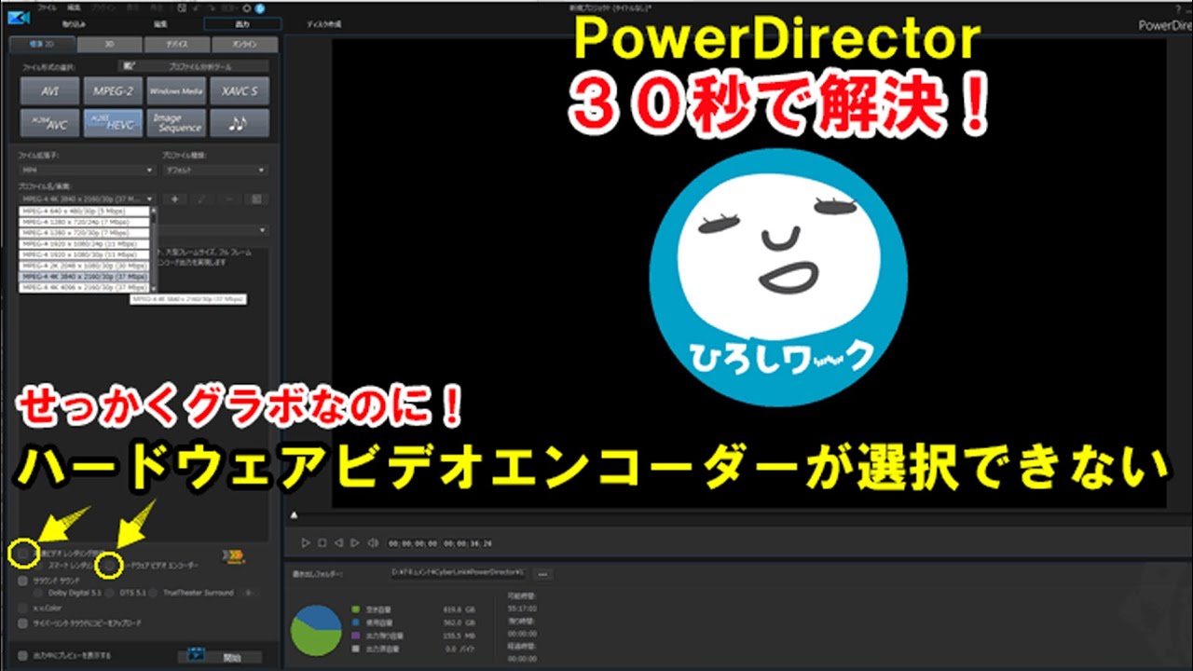Select the Dolby Digital 5.1 option

tap(39, 592)
